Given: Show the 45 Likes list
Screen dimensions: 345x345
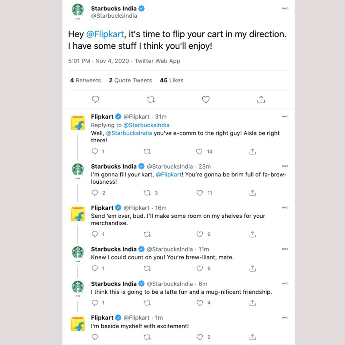Looking at the screenshot, I should [x=171, y=80].
